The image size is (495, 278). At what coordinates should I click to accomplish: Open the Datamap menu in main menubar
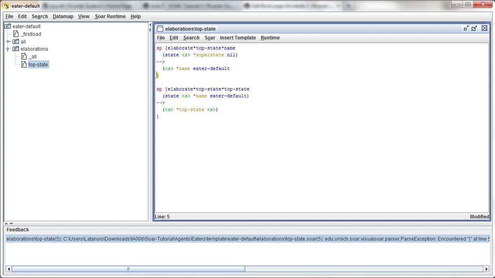tap(63, 16)
